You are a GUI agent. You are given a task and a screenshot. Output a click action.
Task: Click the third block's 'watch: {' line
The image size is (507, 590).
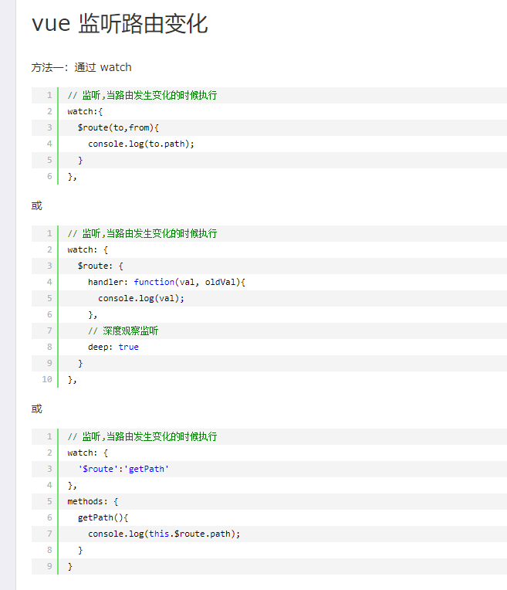point(88,453)
